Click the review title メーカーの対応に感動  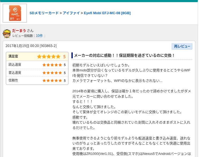point(124,55)
